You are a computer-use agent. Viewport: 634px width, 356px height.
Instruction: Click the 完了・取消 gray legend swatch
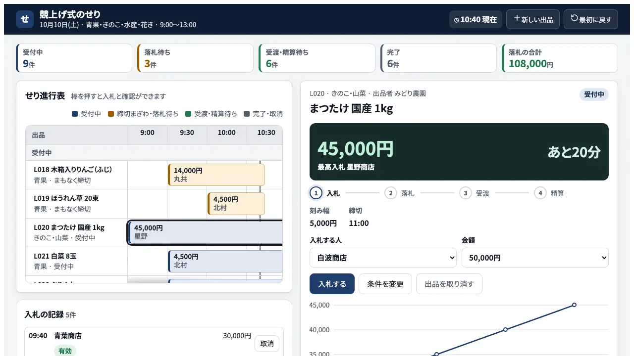(247, 114)
